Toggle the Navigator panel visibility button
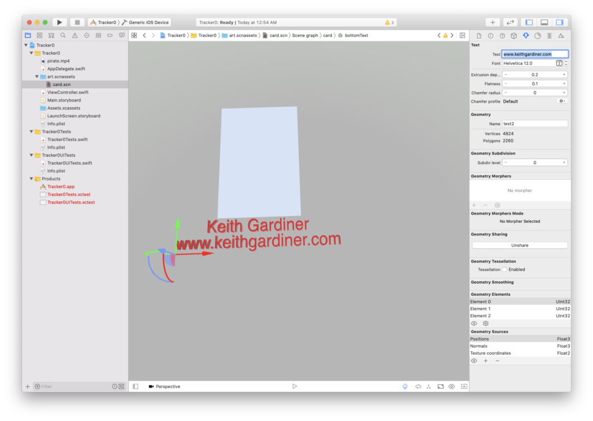 tap(528, 22)
